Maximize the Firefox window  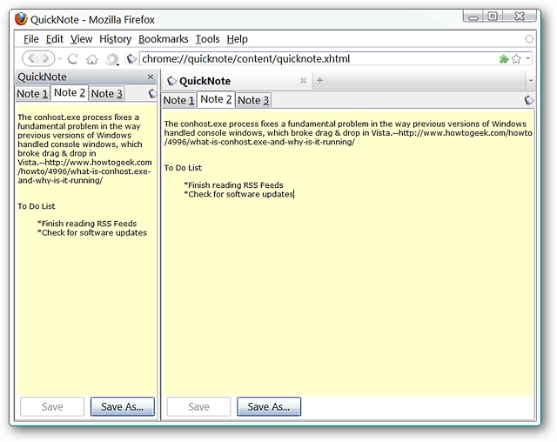pos(493,16)
